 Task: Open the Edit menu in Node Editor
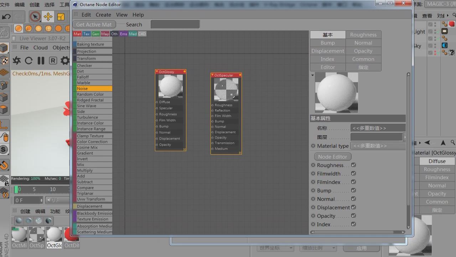pos(86,15)
